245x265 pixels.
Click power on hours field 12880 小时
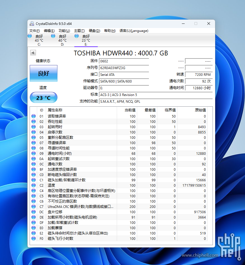pyautogui.click(x=199, y=88)
